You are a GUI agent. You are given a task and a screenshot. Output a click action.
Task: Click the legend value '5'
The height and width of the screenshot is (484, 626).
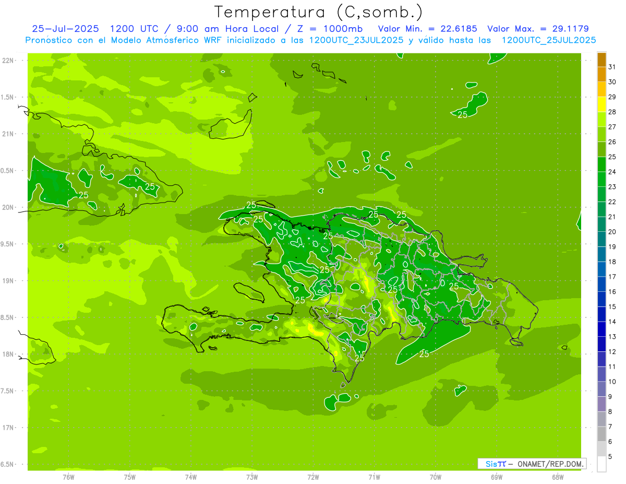(x=610, y=456)
